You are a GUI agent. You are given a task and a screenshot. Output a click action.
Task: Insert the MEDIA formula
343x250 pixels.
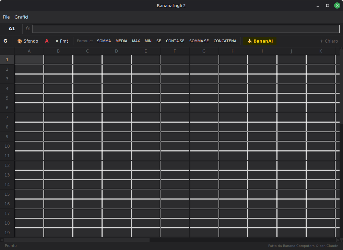point(121,41)
